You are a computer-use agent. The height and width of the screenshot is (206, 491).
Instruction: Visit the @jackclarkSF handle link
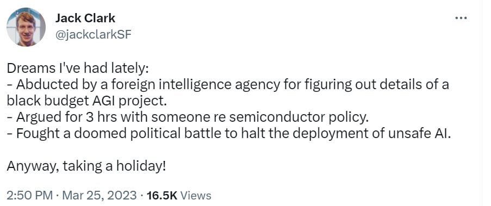[93, 35]
